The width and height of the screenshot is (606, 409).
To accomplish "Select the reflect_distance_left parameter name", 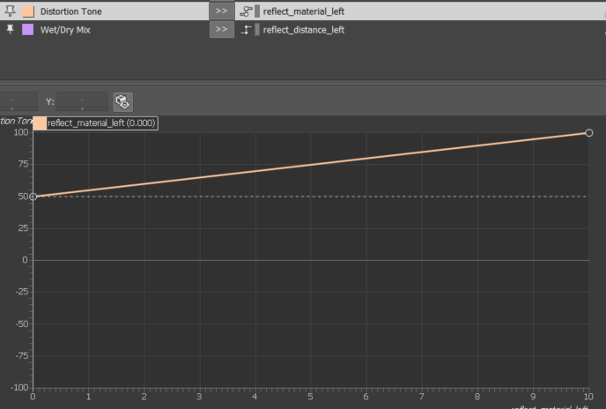I will 303,30.
